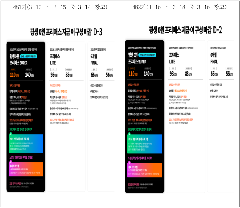Click orange 110만원 price in D-2 ad
Image resolution: width=240 pixels, height=208 pixels.
(133, 74)
